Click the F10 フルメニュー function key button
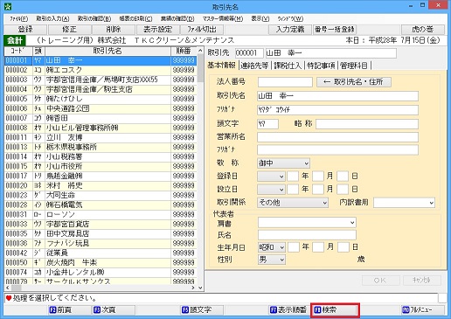Viewport: 451px width, 319px height. tap(422, 310)
